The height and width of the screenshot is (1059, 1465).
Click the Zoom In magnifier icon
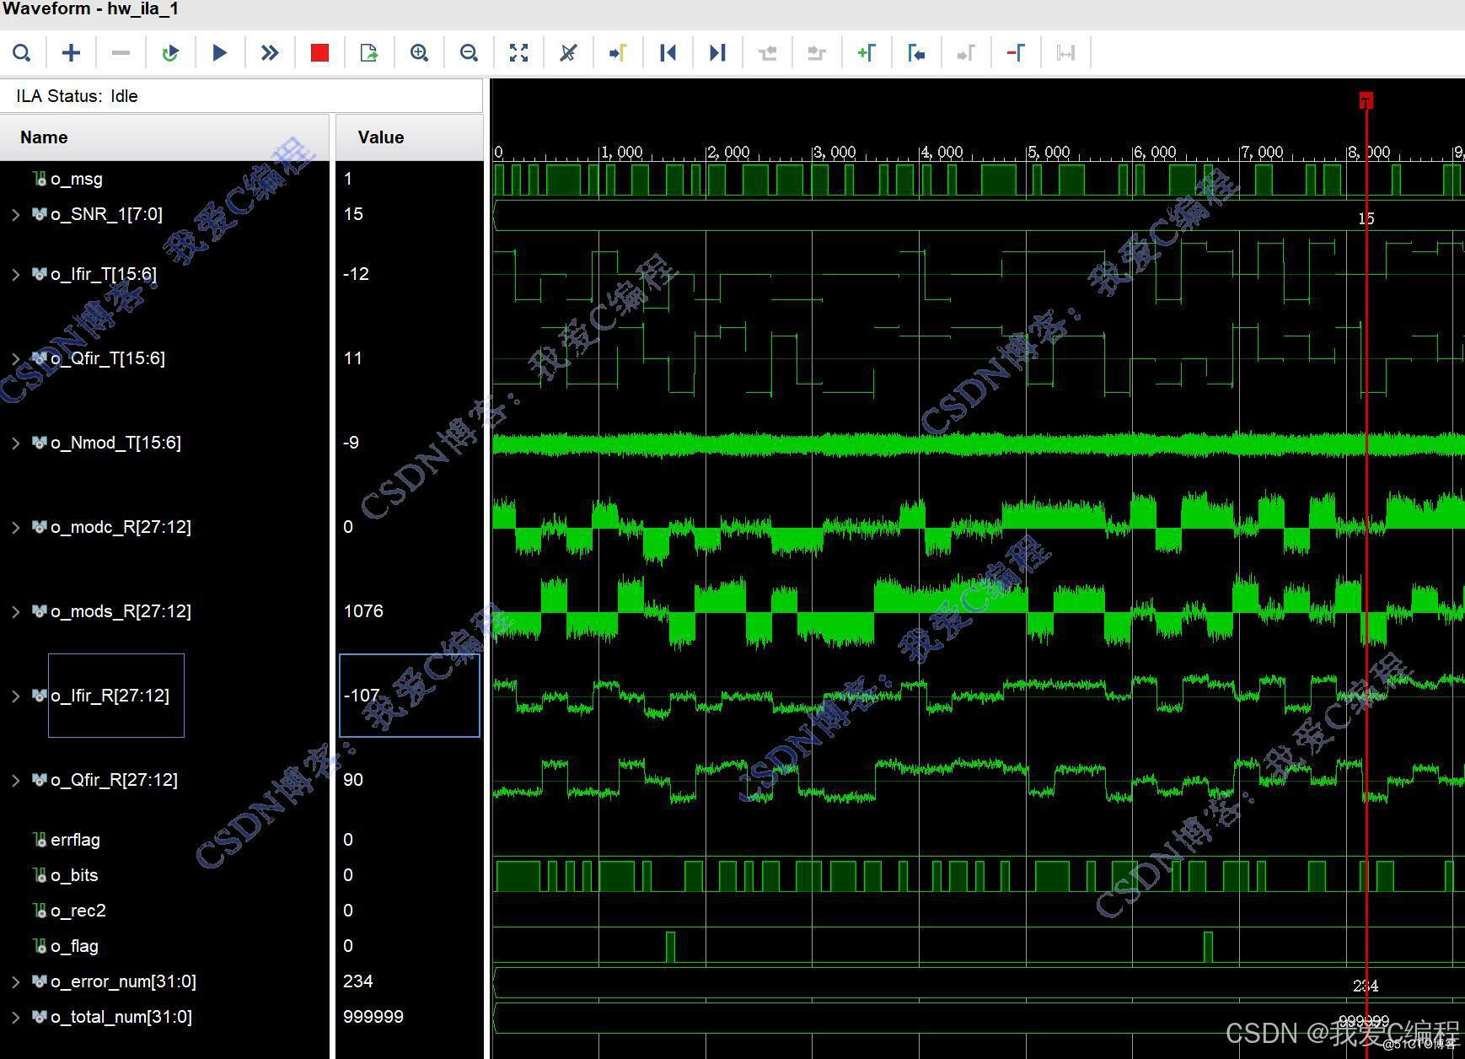pyautogui.click(x=419, y=53)
